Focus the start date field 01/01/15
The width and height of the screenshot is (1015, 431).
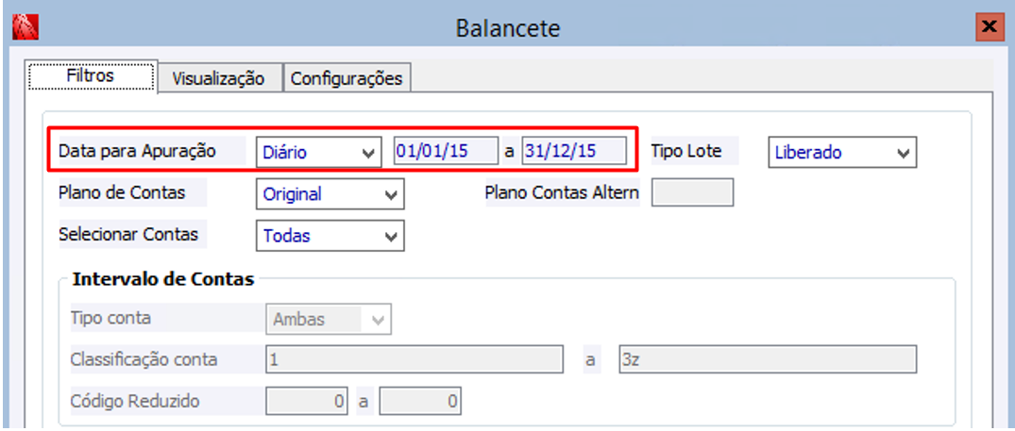click(x=446, y=152)
